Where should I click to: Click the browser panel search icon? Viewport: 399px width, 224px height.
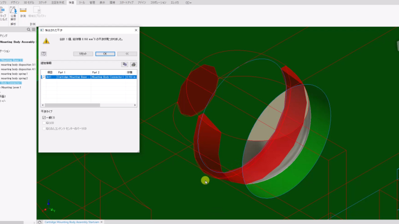coord(29,30)
